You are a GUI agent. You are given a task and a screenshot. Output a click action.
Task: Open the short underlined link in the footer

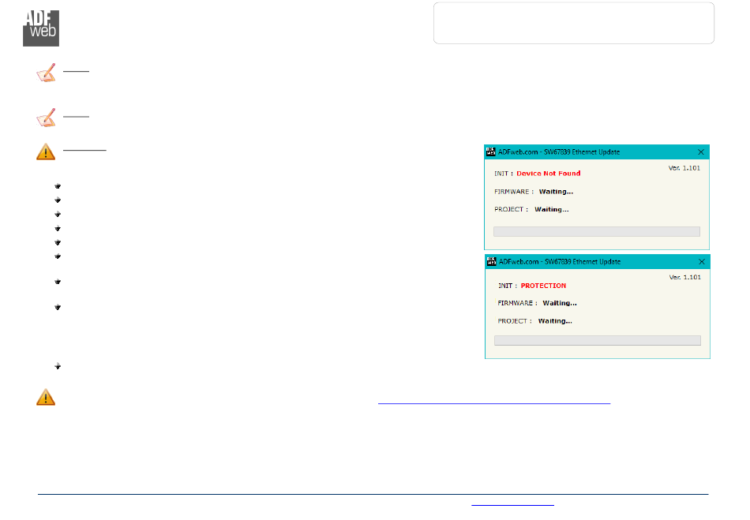pos(512,503)
